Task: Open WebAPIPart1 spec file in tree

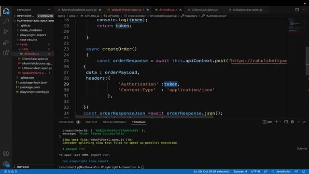Action: pos(33,73)
